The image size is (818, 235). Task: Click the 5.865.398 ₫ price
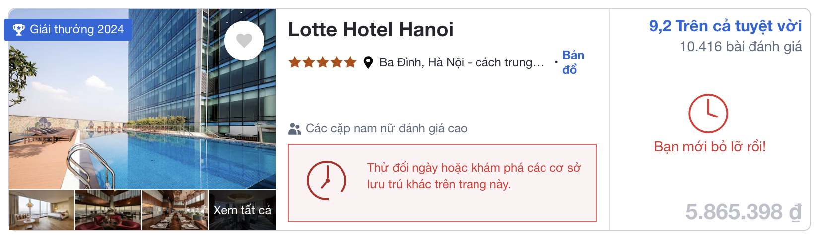(x=743, y=212)
